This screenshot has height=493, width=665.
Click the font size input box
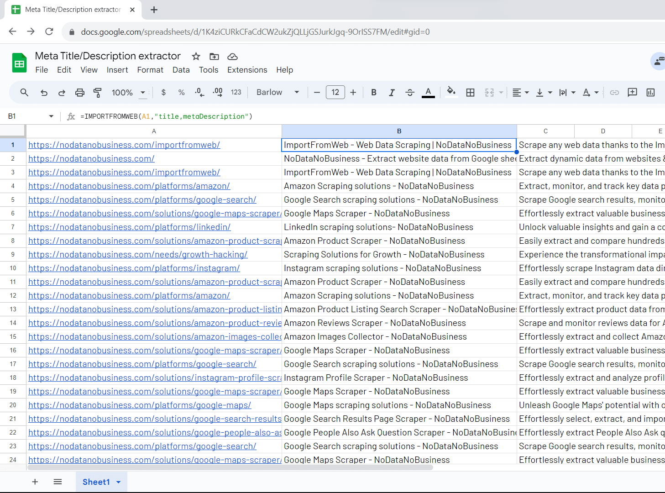pyautogui.click(x=335, y=93)
